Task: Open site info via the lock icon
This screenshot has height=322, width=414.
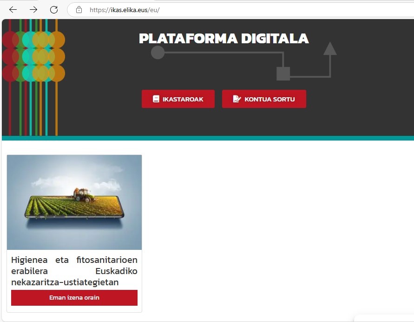Action: click(x=79, y=10)
